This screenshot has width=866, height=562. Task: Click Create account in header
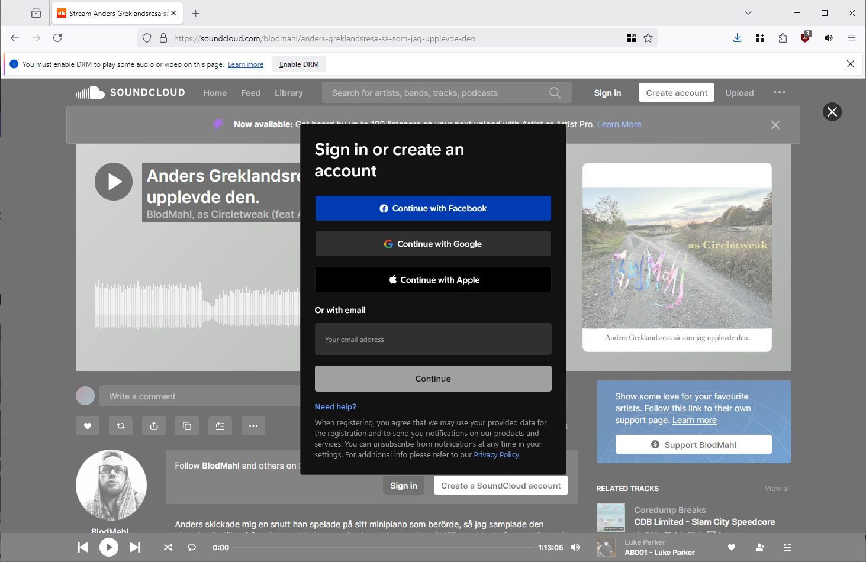tap(677, 92)
